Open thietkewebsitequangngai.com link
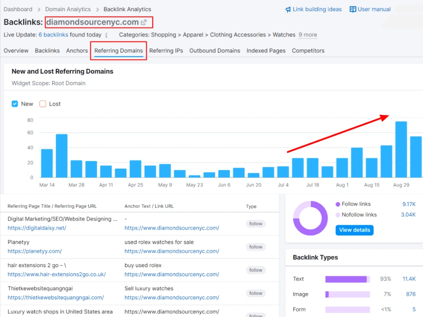423x317 pixels. tap(55, 298)
